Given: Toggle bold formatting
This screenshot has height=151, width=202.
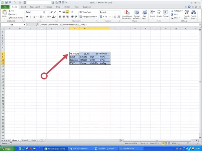Looking at the screenshot, I should 27,17.
